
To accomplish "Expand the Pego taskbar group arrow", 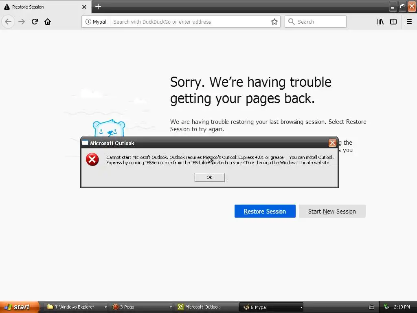I will point(171,307).
